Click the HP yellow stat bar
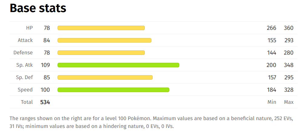The height and width of the screenshot is (134, 302). 101,28
